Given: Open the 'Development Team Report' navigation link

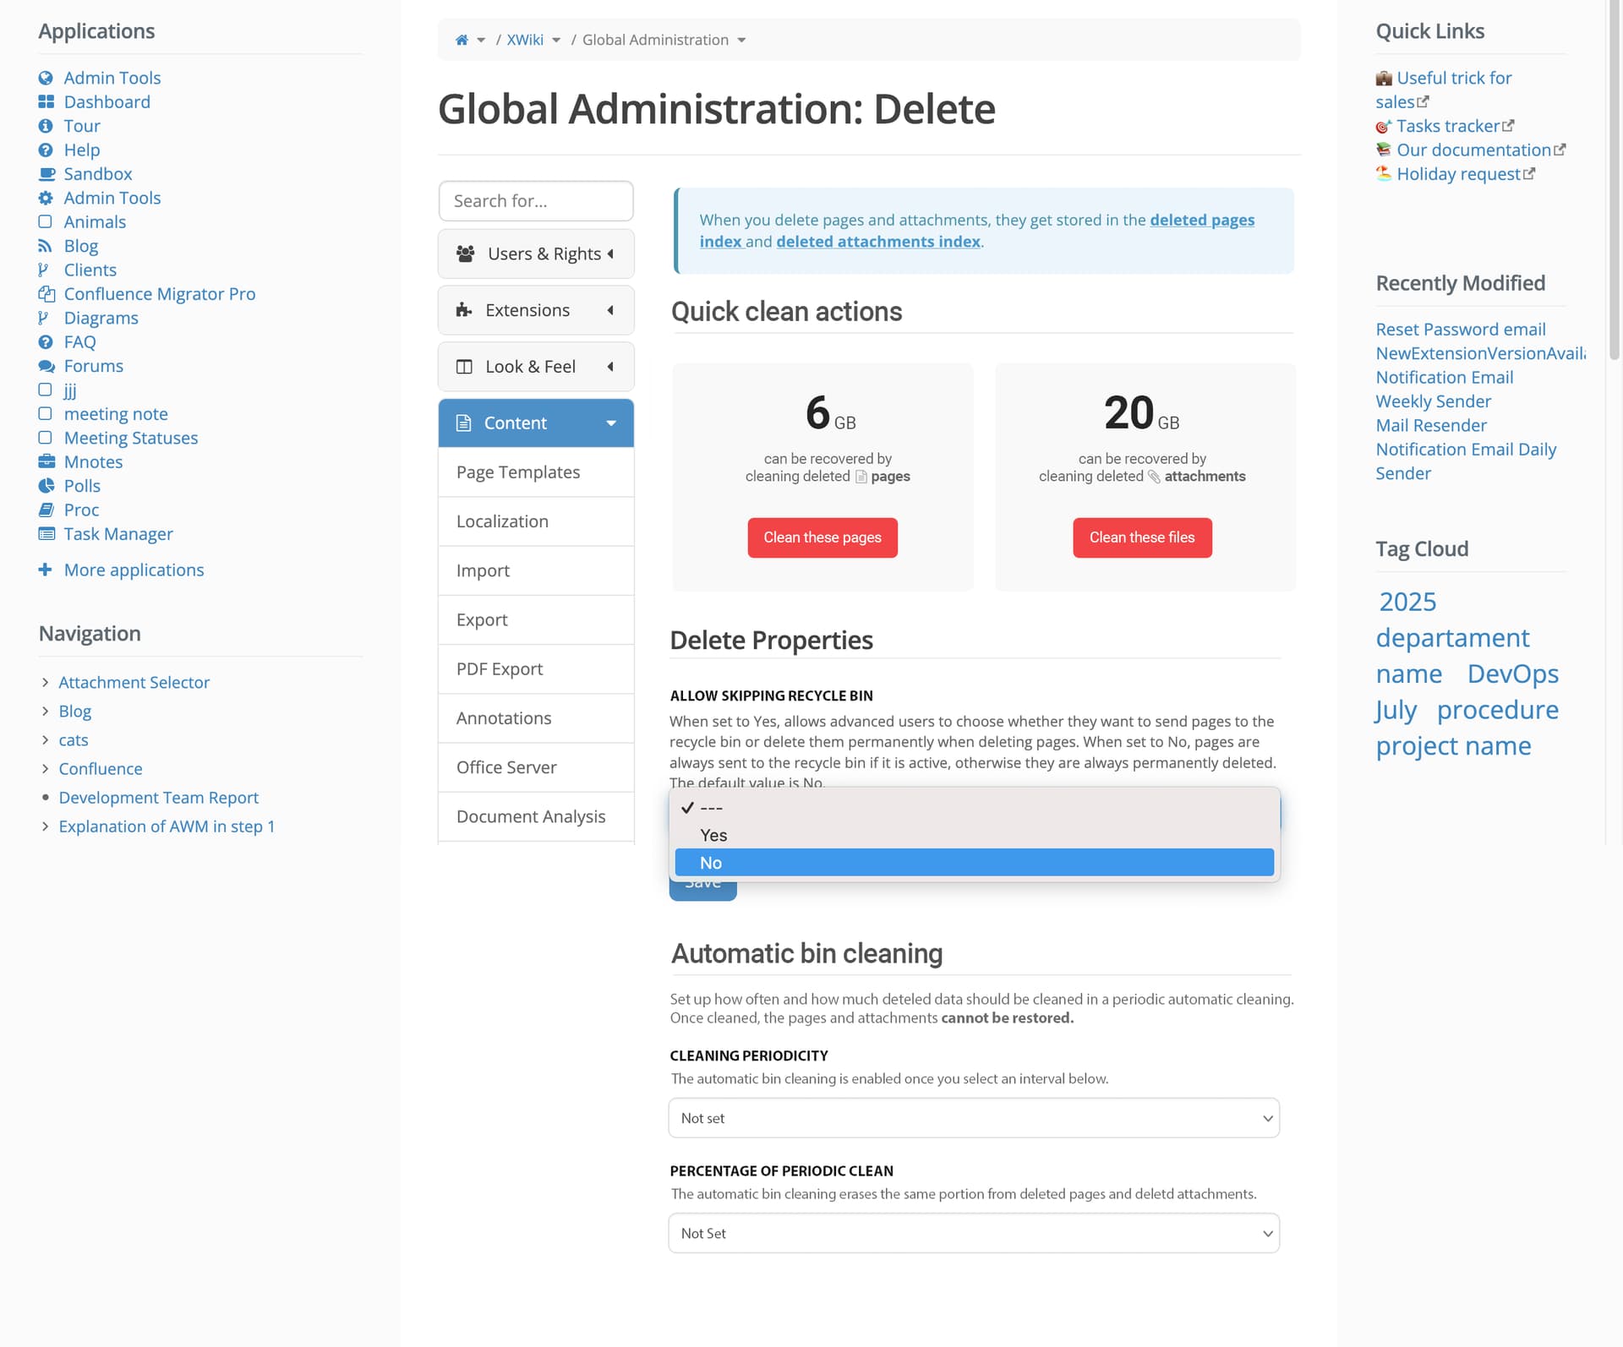Looking at the screenshot, I should [x=158, y=798].
